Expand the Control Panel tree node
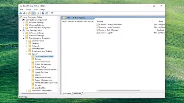Viewport: 184px width, 103px height. [x=27, y=41]
